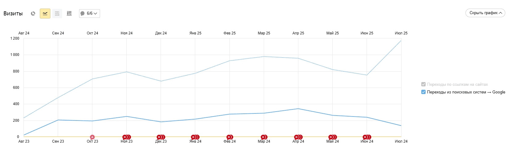This screenshot has height=150, width=509.
Task: Open the 6/6 annotations dropdown
Action: point(90,14)
